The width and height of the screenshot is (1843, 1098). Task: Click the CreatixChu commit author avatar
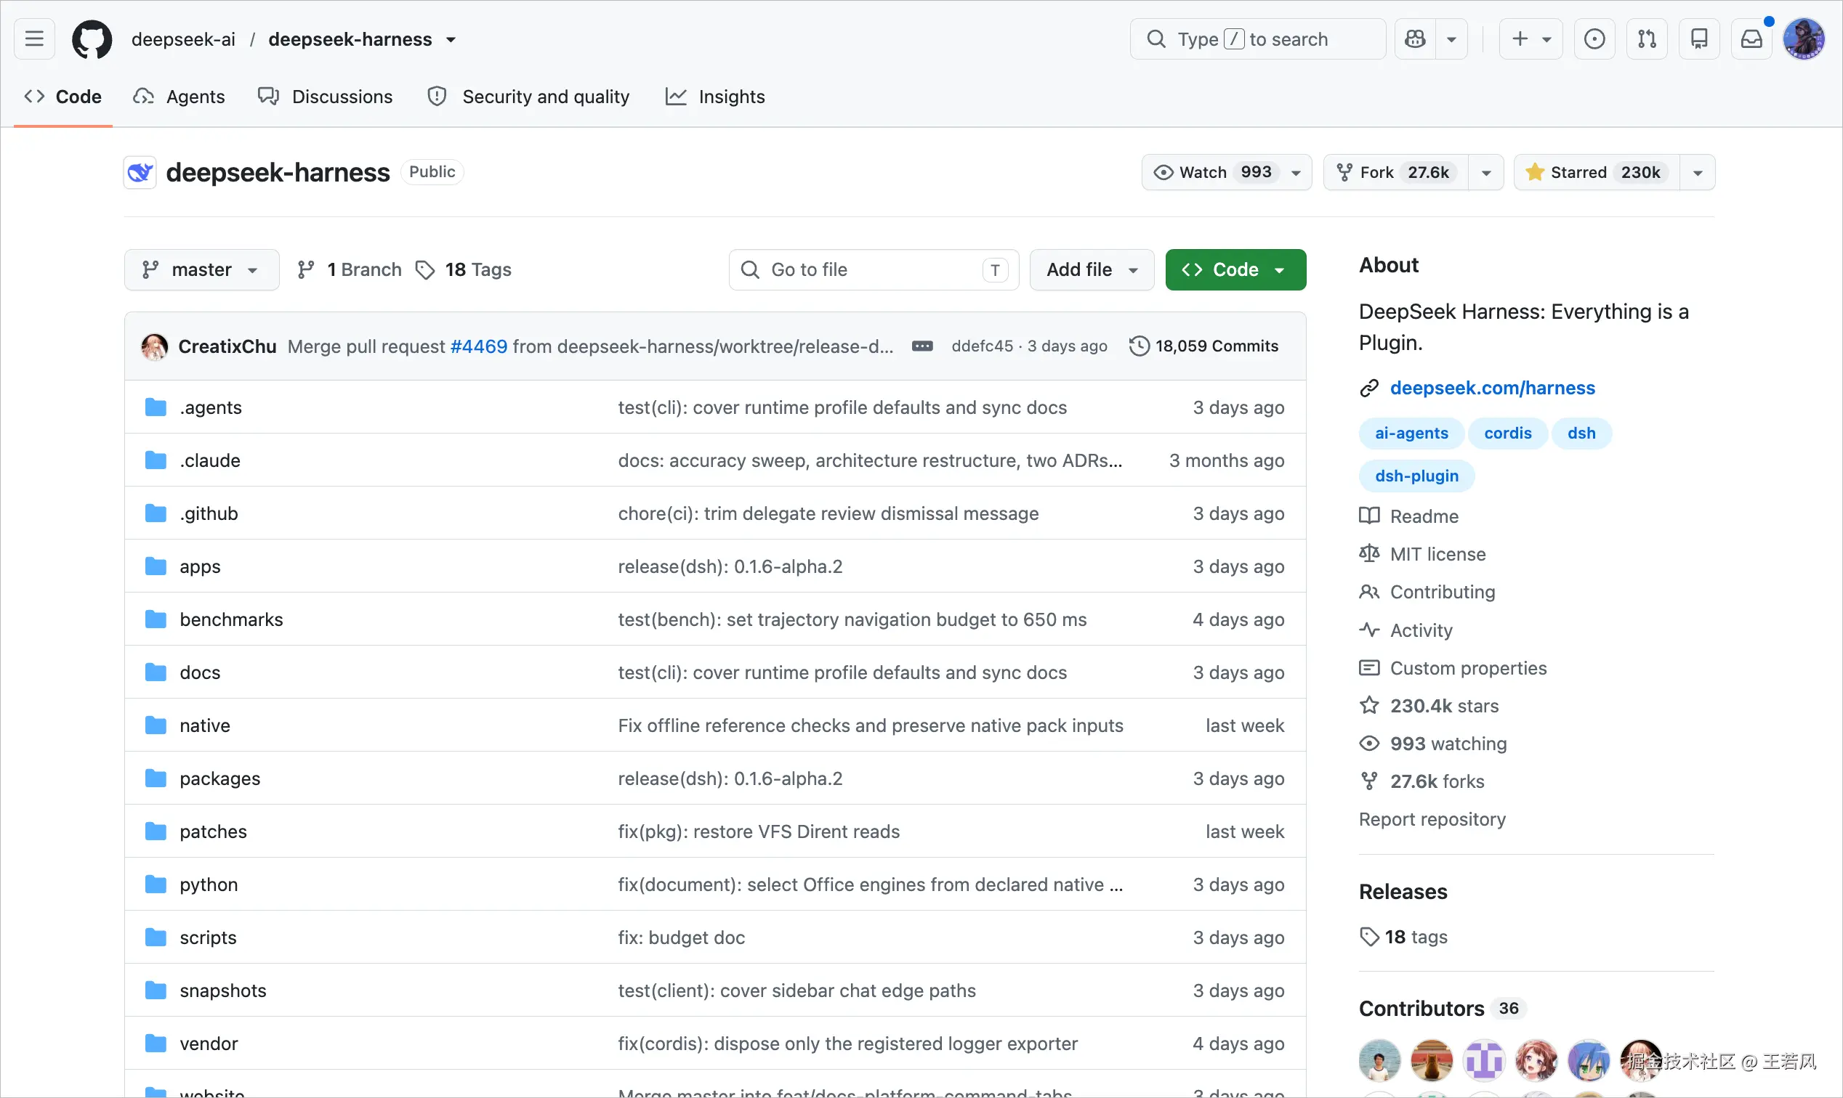(155, 346)
